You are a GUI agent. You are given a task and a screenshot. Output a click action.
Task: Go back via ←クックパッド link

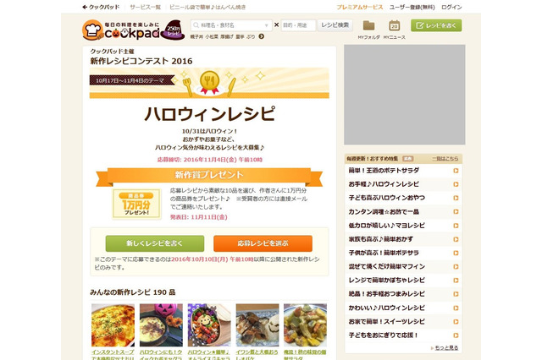click(101, 7)
